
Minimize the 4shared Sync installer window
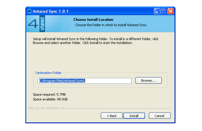[157, 11]
